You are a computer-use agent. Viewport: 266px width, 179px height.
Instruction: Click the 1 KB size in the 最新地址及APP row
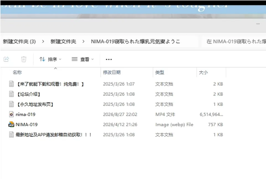coord(218,135)
